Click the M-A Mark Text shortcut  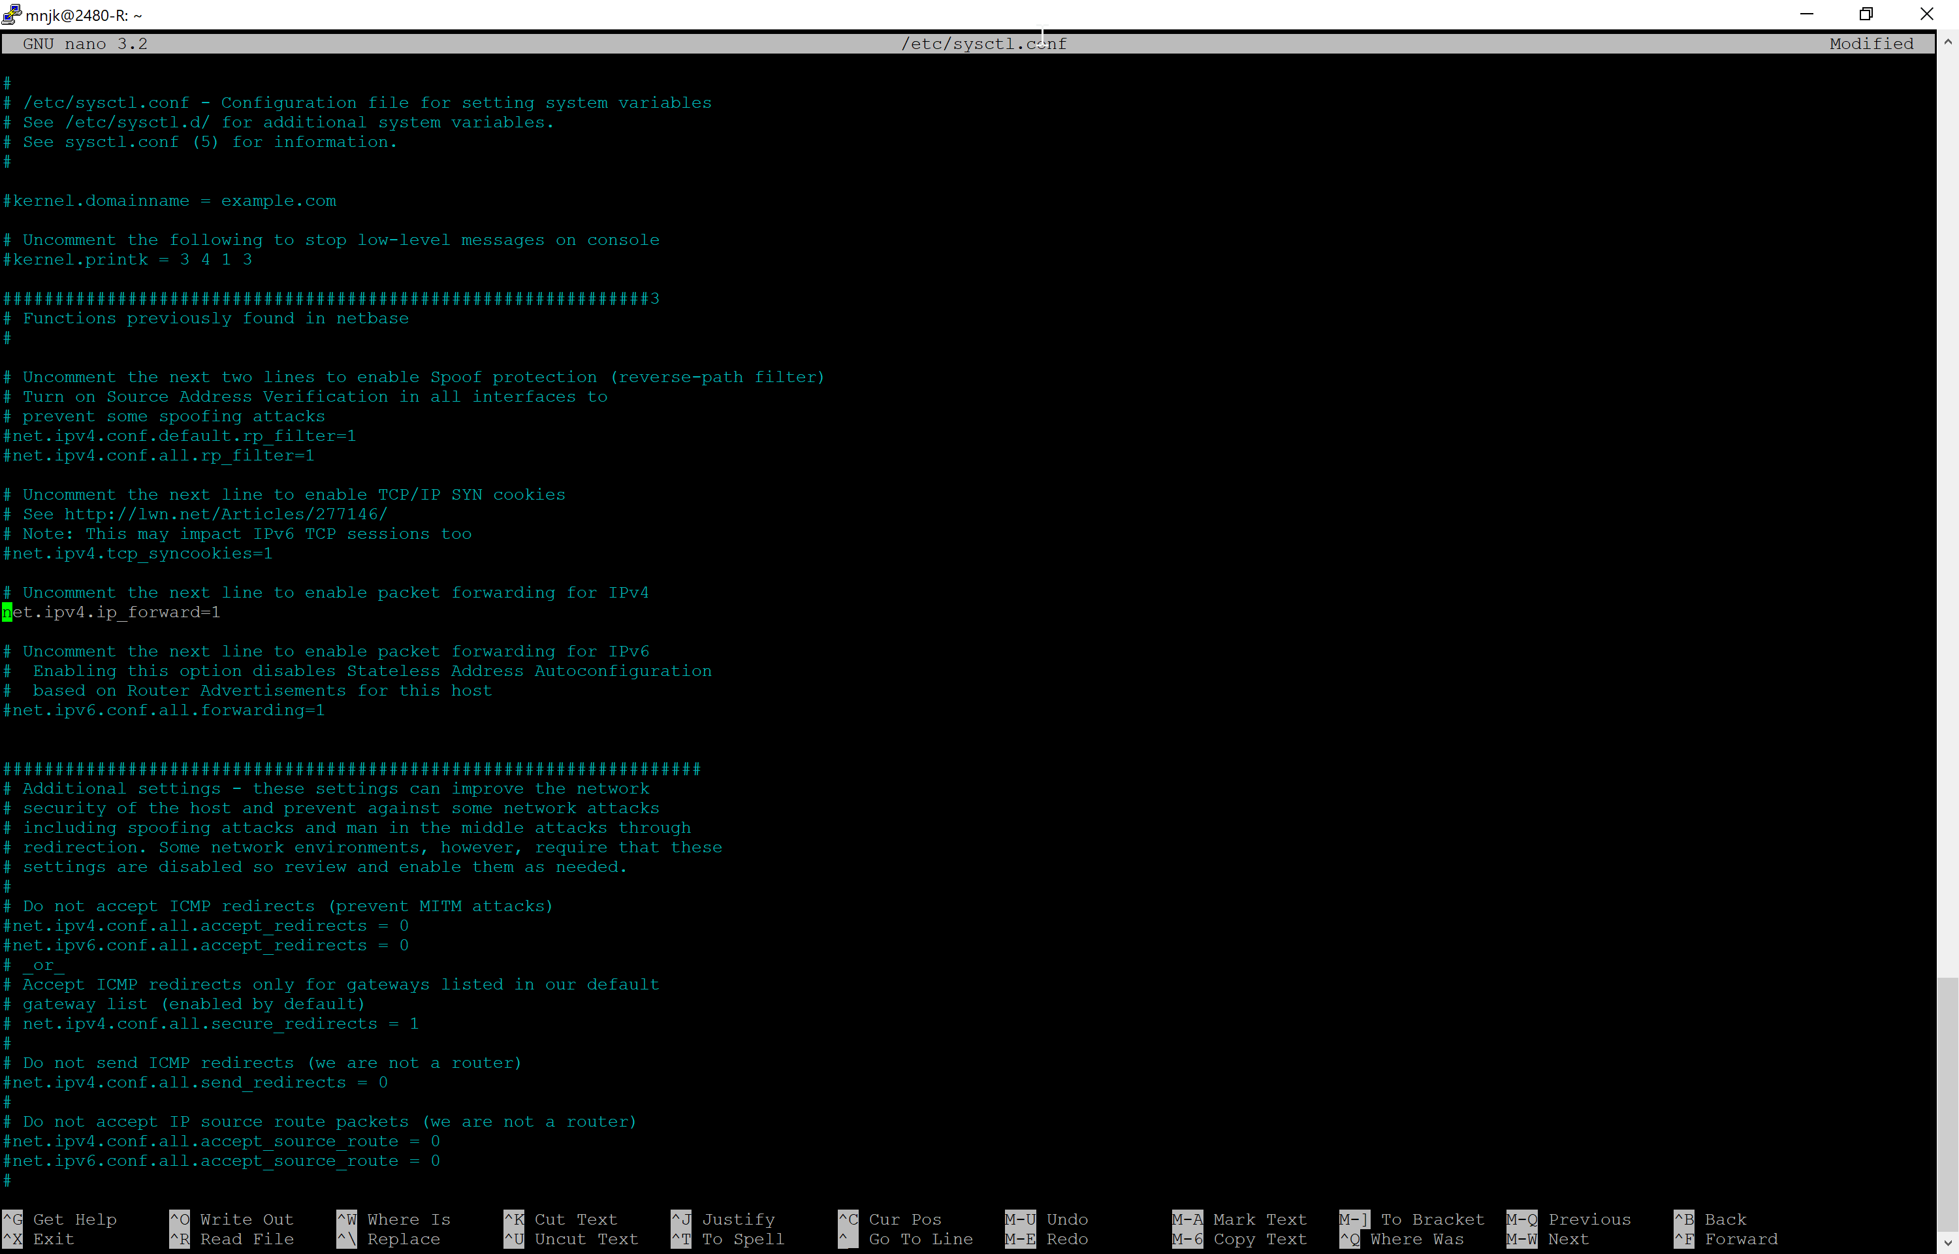(x=1239, y=1219)
